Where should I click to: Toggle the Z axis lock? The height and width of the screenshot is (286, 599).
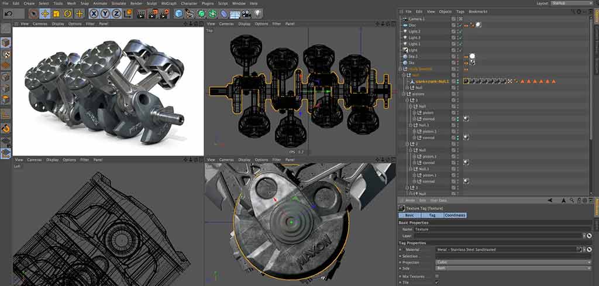point(116,14)
